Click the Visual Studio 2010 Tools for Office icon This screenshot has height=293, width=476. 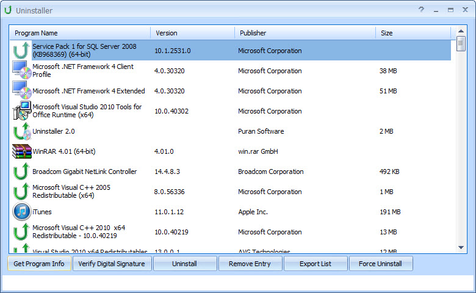pyautogui.click(x=21, y=110)
